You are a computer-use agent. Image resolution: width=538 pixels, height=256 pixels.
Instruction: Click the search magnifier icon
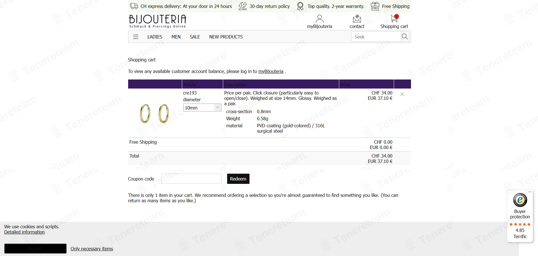(405, 36)
